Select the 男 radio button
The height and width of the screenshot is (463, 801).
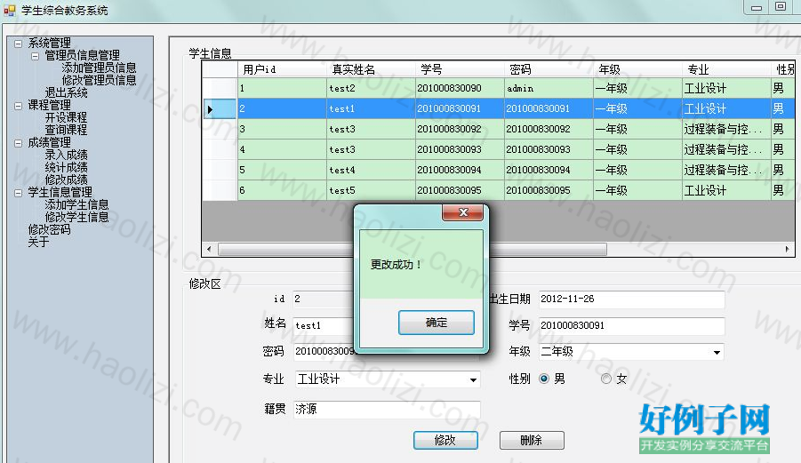coord(544,379)
